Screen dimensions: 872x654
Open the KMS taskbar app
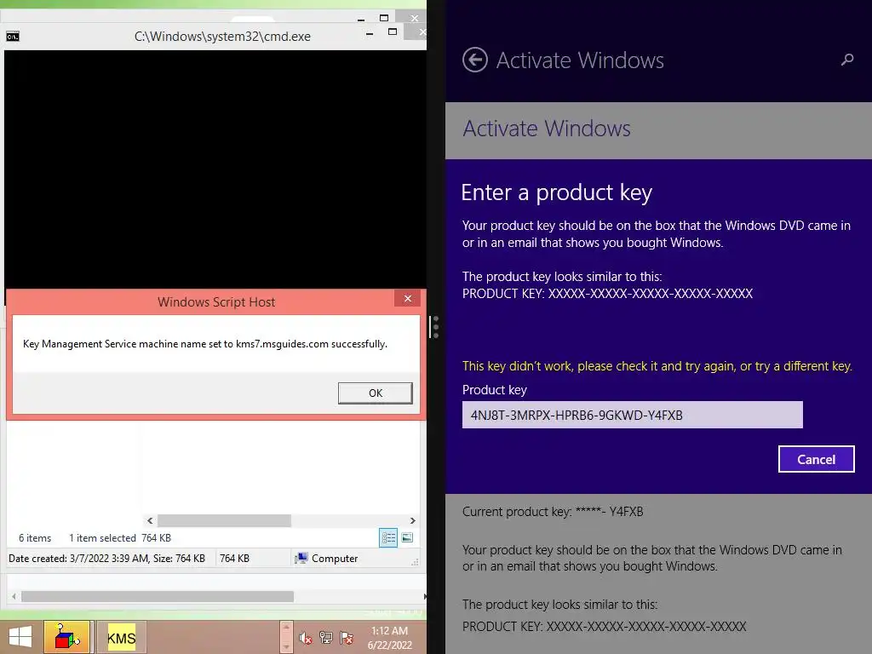pos(121,637)
